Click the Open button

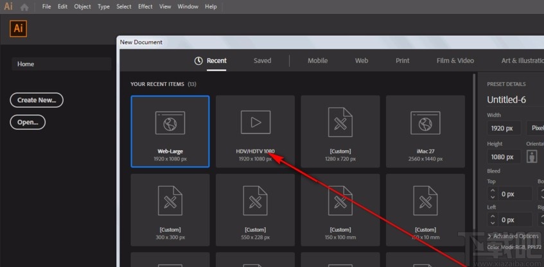28,122
